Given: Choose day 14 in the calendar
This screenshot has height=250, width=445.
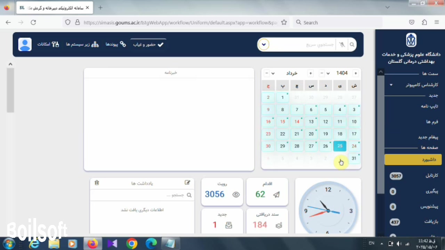Looking at the screenshot, I should (297, 122).
